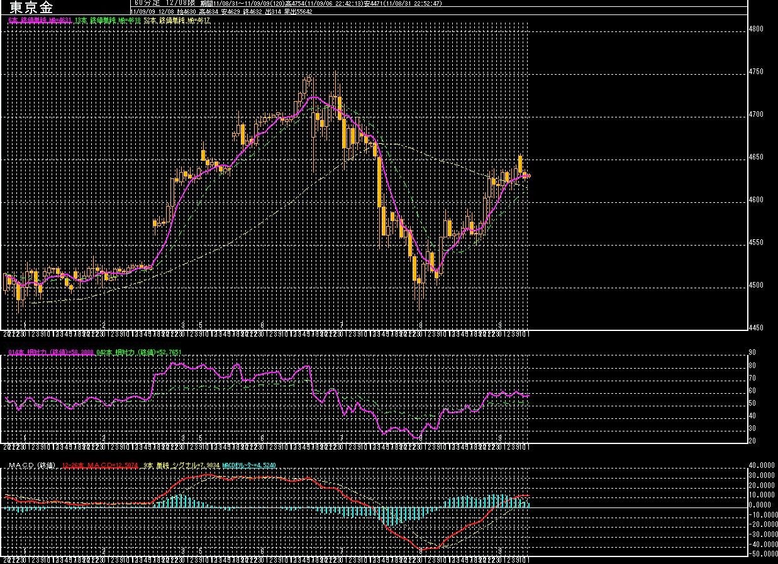Screen dimensions: 778x564
Task: Click the green 13本 MA=4618 legend
Action: pos(107,21)
